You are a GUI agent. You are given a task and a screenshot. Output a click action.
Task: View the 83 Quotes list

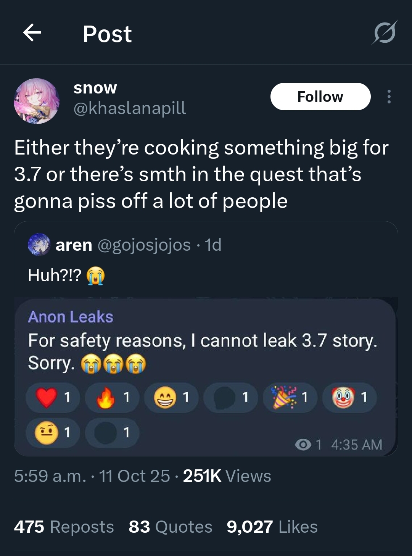[x=171, y=527]
